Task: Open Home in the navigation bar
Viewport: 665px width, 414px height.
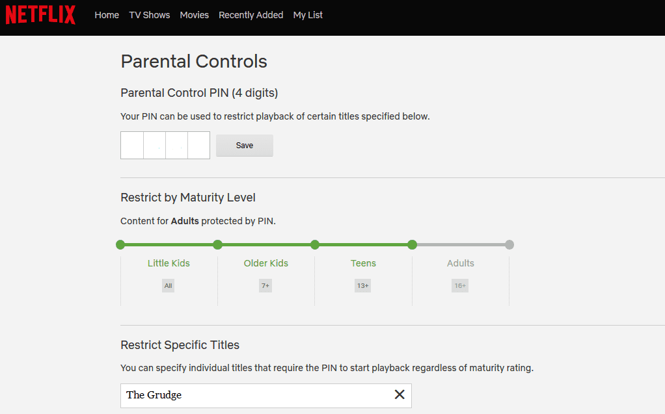Action: pos(107,15)
